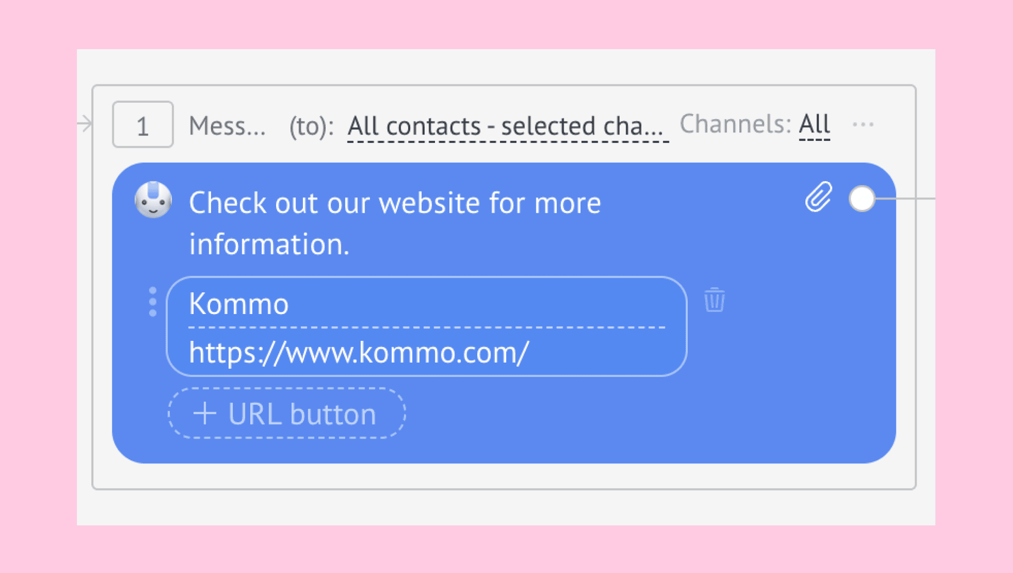Click the incoming arrow connector on the step
The height and width of the screenshot is (573, 1013).
85,123
